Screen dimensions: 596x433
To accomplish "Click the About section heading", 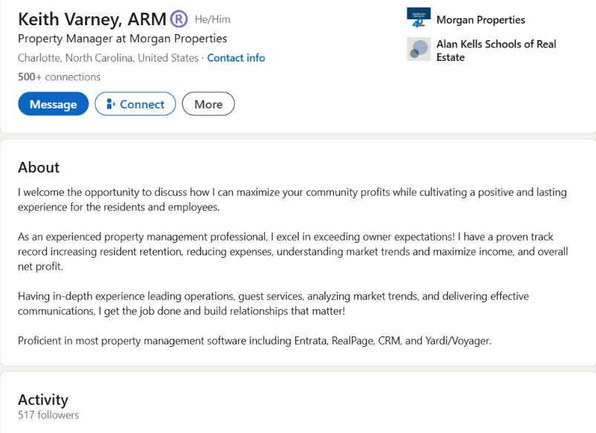I will point(39,167).
